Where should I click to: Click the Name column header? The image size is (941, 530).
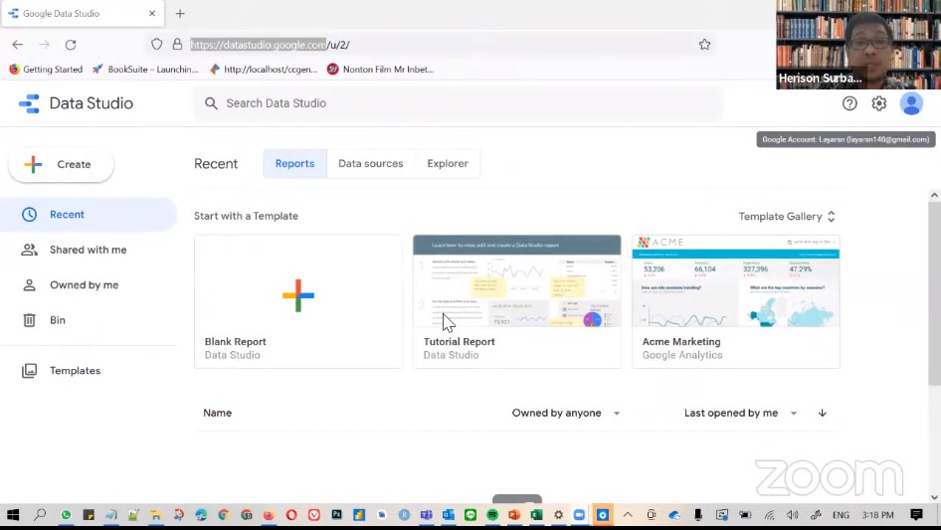(x=217, y=413)
